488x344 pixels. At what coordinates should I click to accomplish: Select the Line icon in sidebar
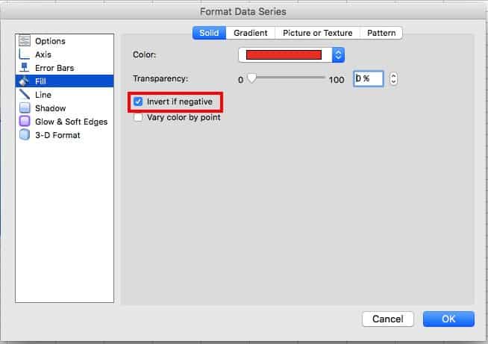(x=24, y=95)
